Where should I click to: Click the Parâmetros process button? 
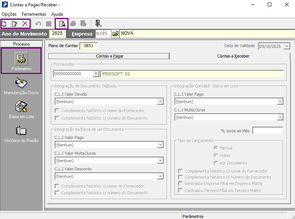coord(21,61)
